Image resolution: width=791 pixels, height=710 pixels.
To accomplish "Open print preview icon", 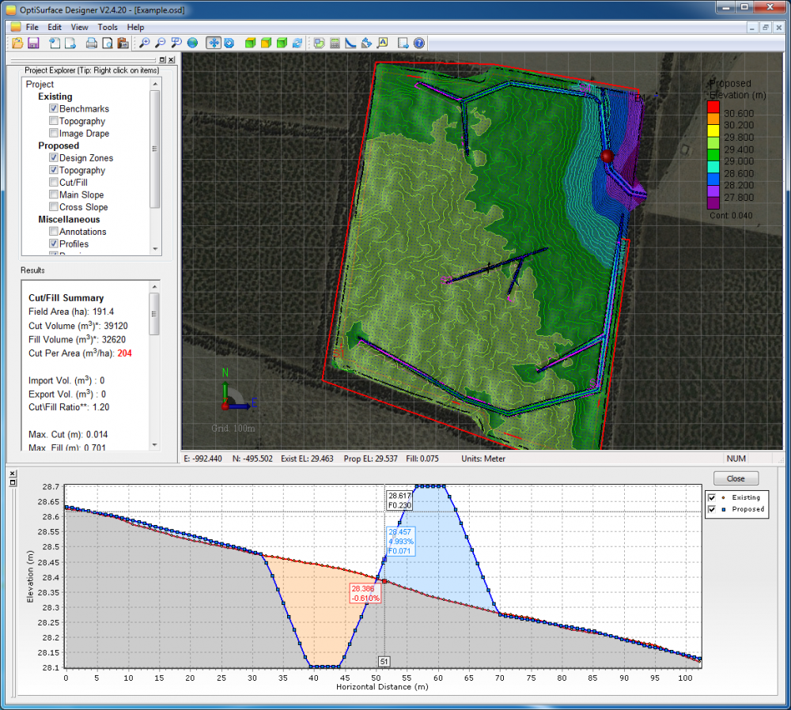I will click(107, 43).
